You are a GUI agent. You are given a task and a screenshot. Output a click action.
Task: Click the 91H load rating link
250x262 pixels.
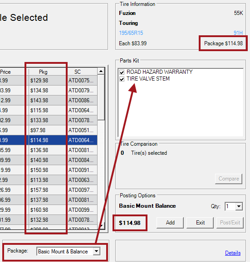[x=238, y=33]
